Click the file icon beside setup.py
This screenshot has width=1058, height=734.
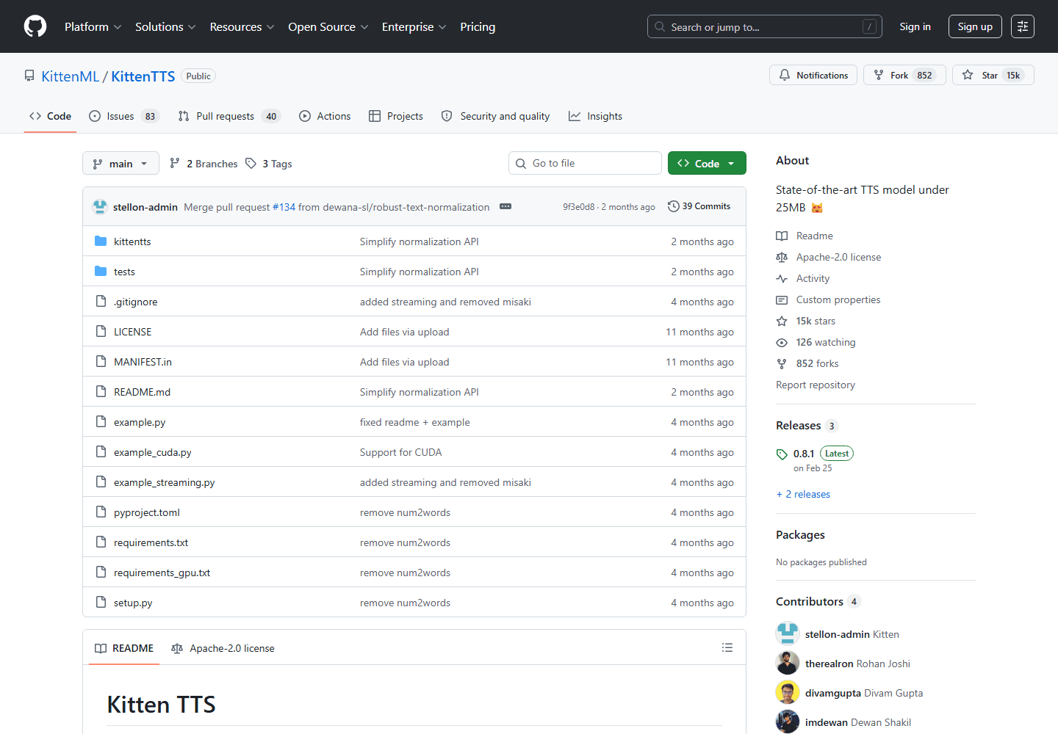coord(101,603)
